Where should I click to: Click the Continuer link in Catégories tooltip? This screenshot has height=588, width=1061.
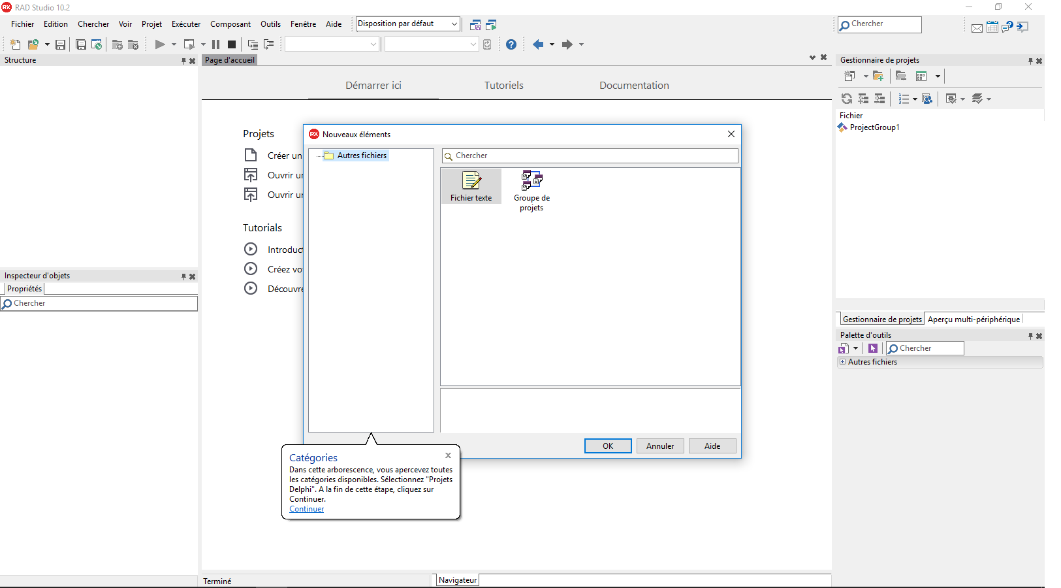click(306, 509)
